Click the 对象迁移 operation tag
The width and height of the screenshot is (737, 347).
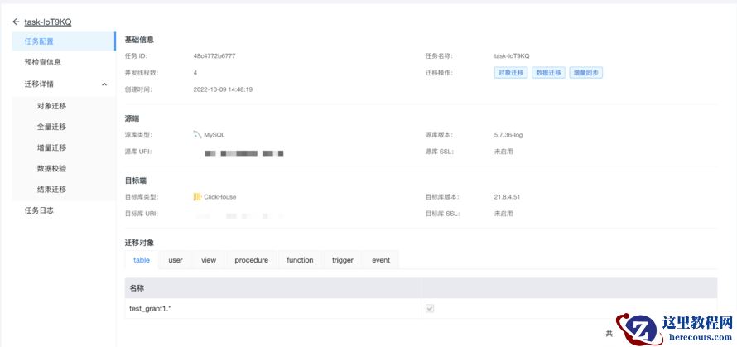(511, 73)
